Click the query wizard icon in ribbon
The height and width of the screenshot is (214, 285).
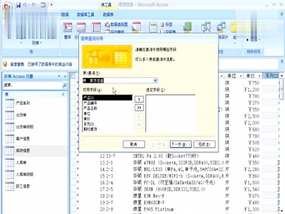coord(206,27)
